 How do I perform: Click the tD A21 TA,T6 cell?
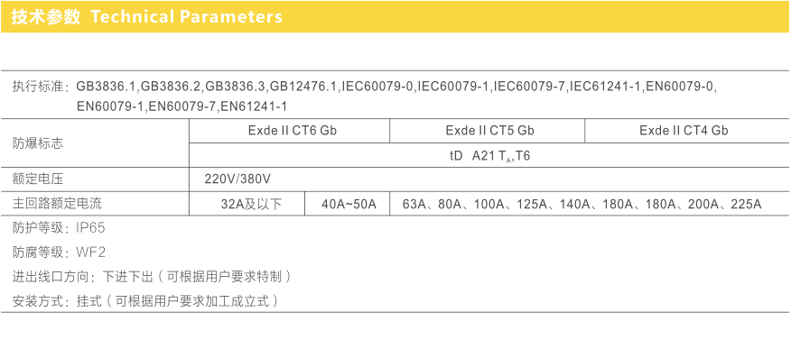[489, 156]
